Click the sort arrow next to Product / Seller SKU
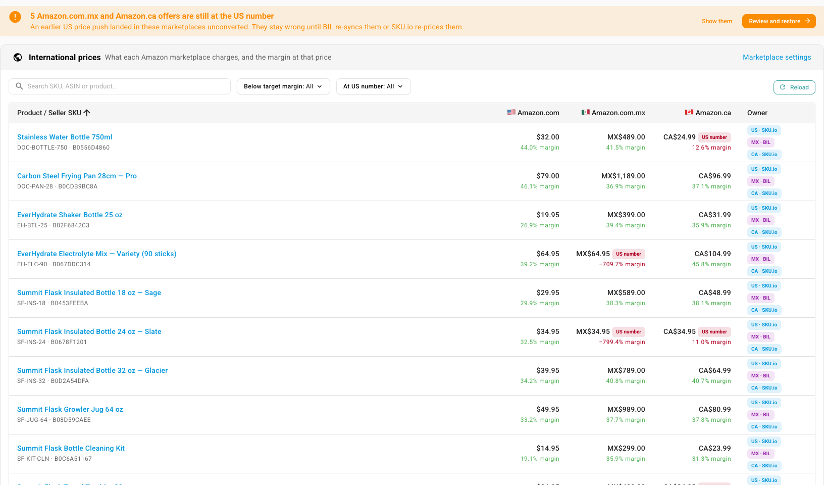Viewport: 824px width, 485px height. pos(87,113)
